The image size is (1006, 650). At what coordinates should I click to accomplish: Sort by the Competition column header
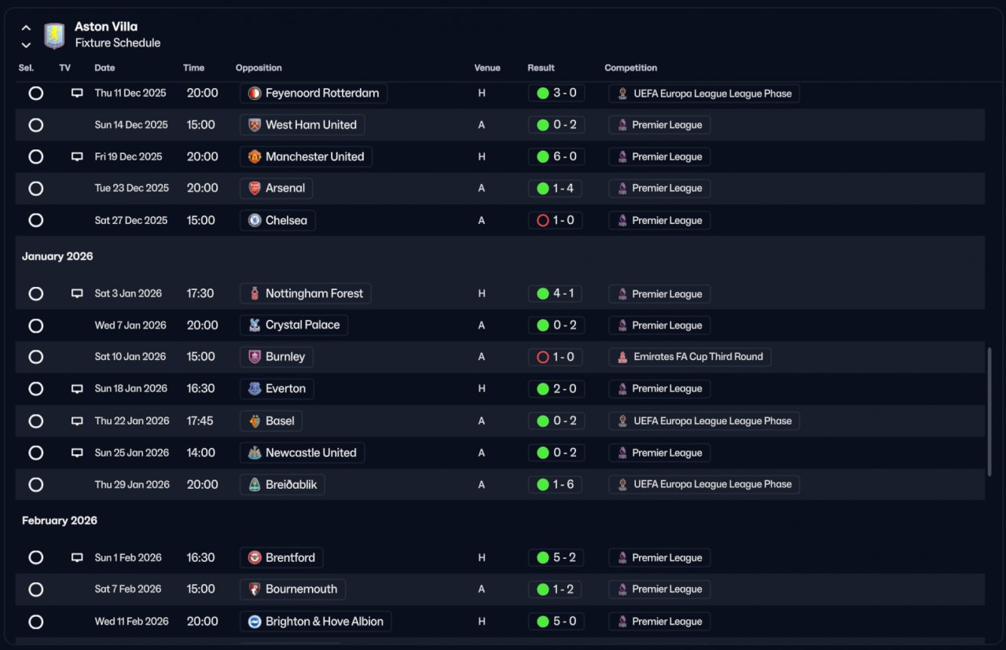point(630,68)
